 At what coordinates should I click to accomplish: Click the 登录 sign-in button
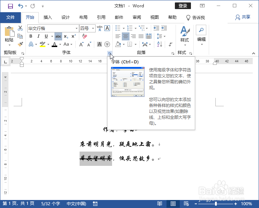(183, 6)
